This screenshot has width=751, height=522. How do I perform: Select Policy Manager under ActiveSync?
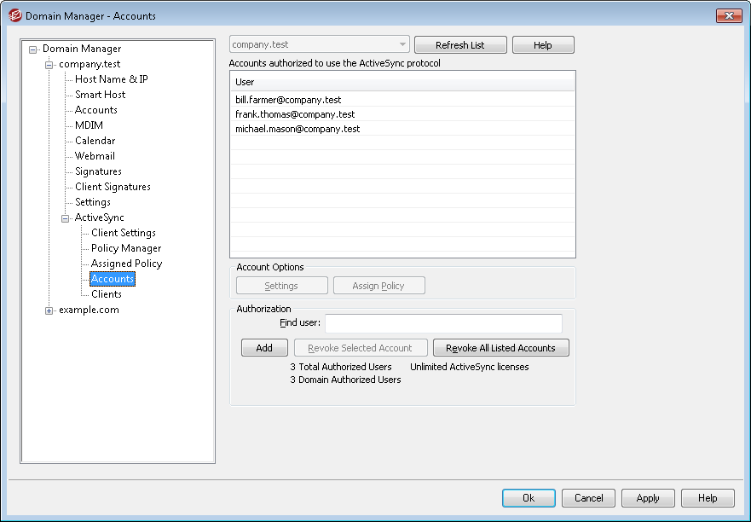126,248
